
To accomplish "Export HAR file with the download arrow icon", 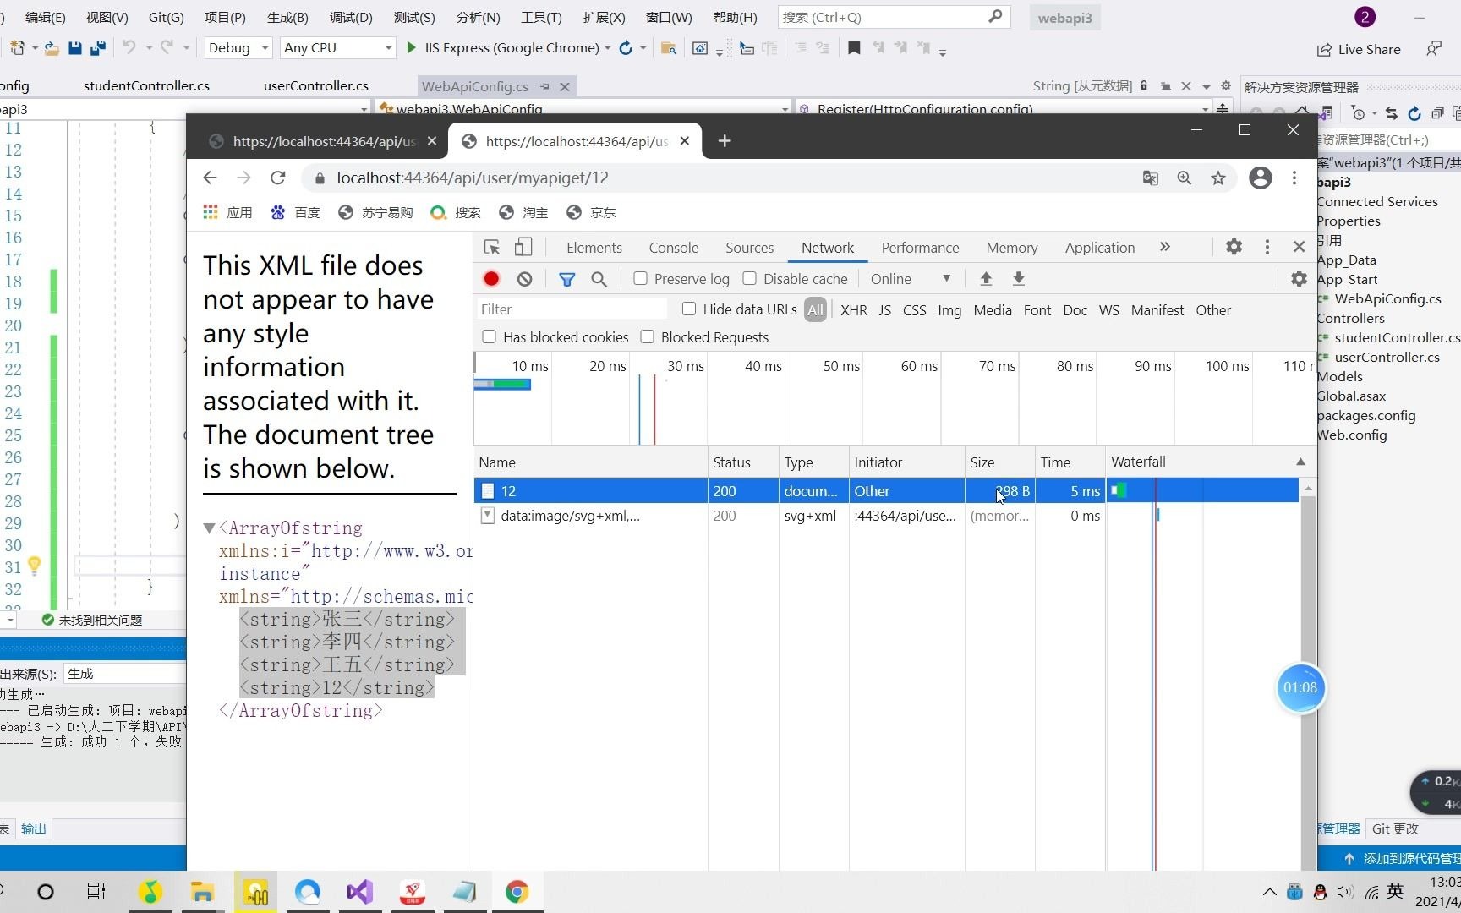I will point(1019,278).
